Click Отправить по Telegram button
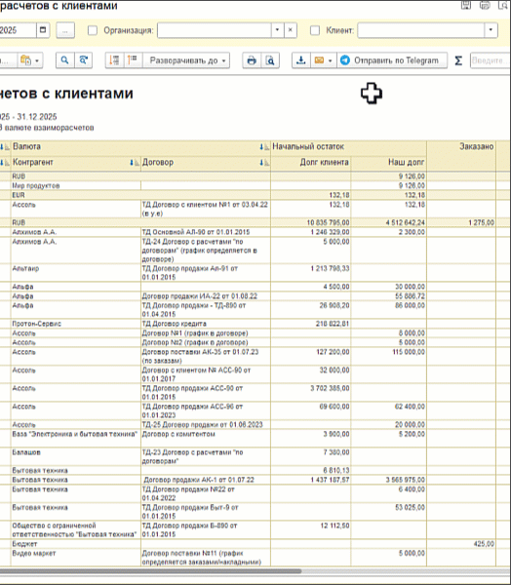The image size is (511, 585). point(392,60)
